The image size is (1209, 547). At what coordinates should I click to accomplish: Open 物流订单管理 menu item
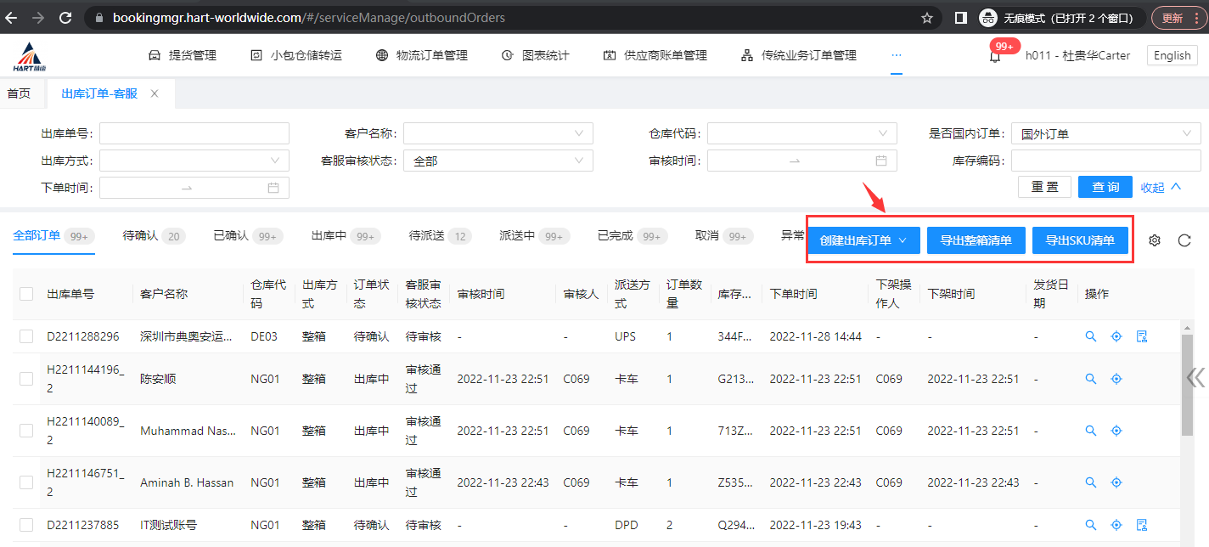coord(422,55)
